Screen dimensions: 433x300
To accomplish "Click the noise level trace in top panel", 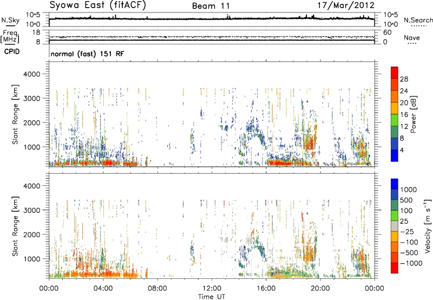I will pyautogui.click(x=212, y=18).
